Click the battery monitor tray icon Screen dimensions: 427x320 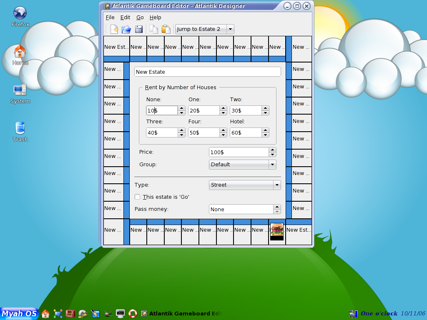click(x=354, y=314)
